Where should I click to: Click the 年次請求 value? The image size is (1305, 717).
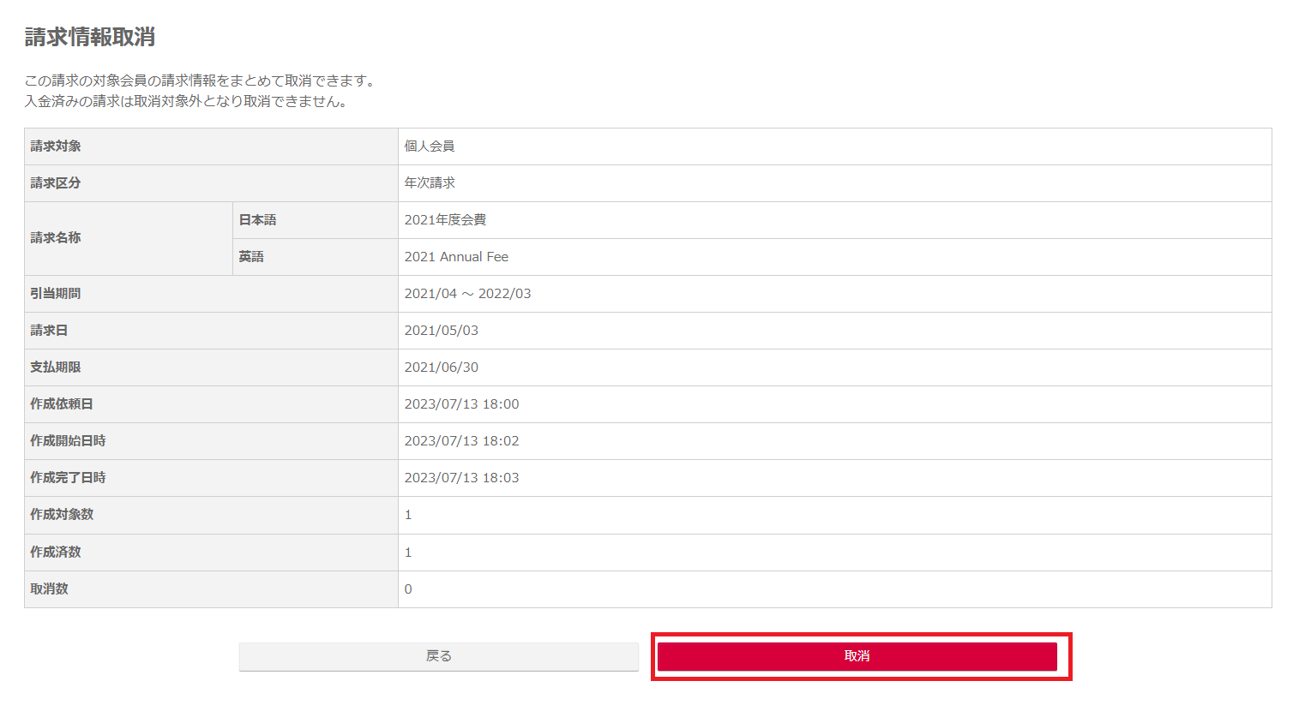coord(430,183)
